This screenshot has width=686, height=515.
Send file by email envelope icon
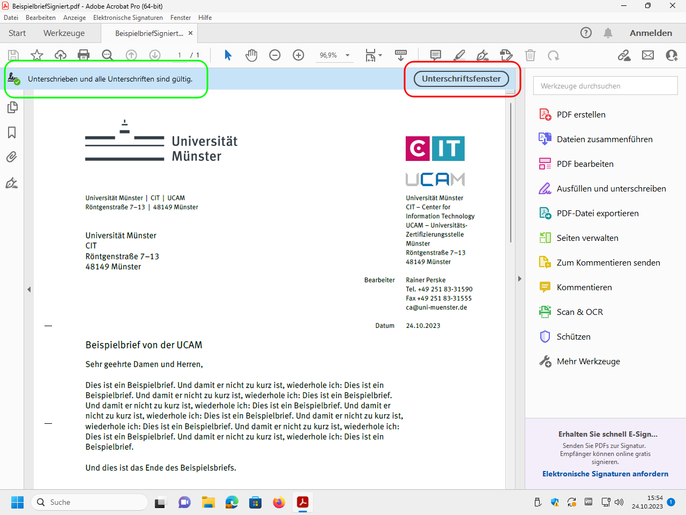point(648,55)
